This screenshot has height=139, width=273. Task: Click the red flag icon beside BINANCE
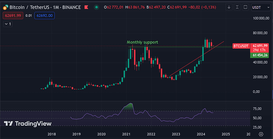pos(86,7)
